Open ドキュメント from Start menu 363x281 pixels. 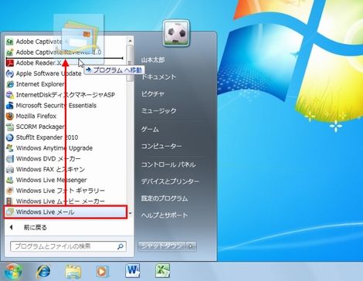(158, 76)
